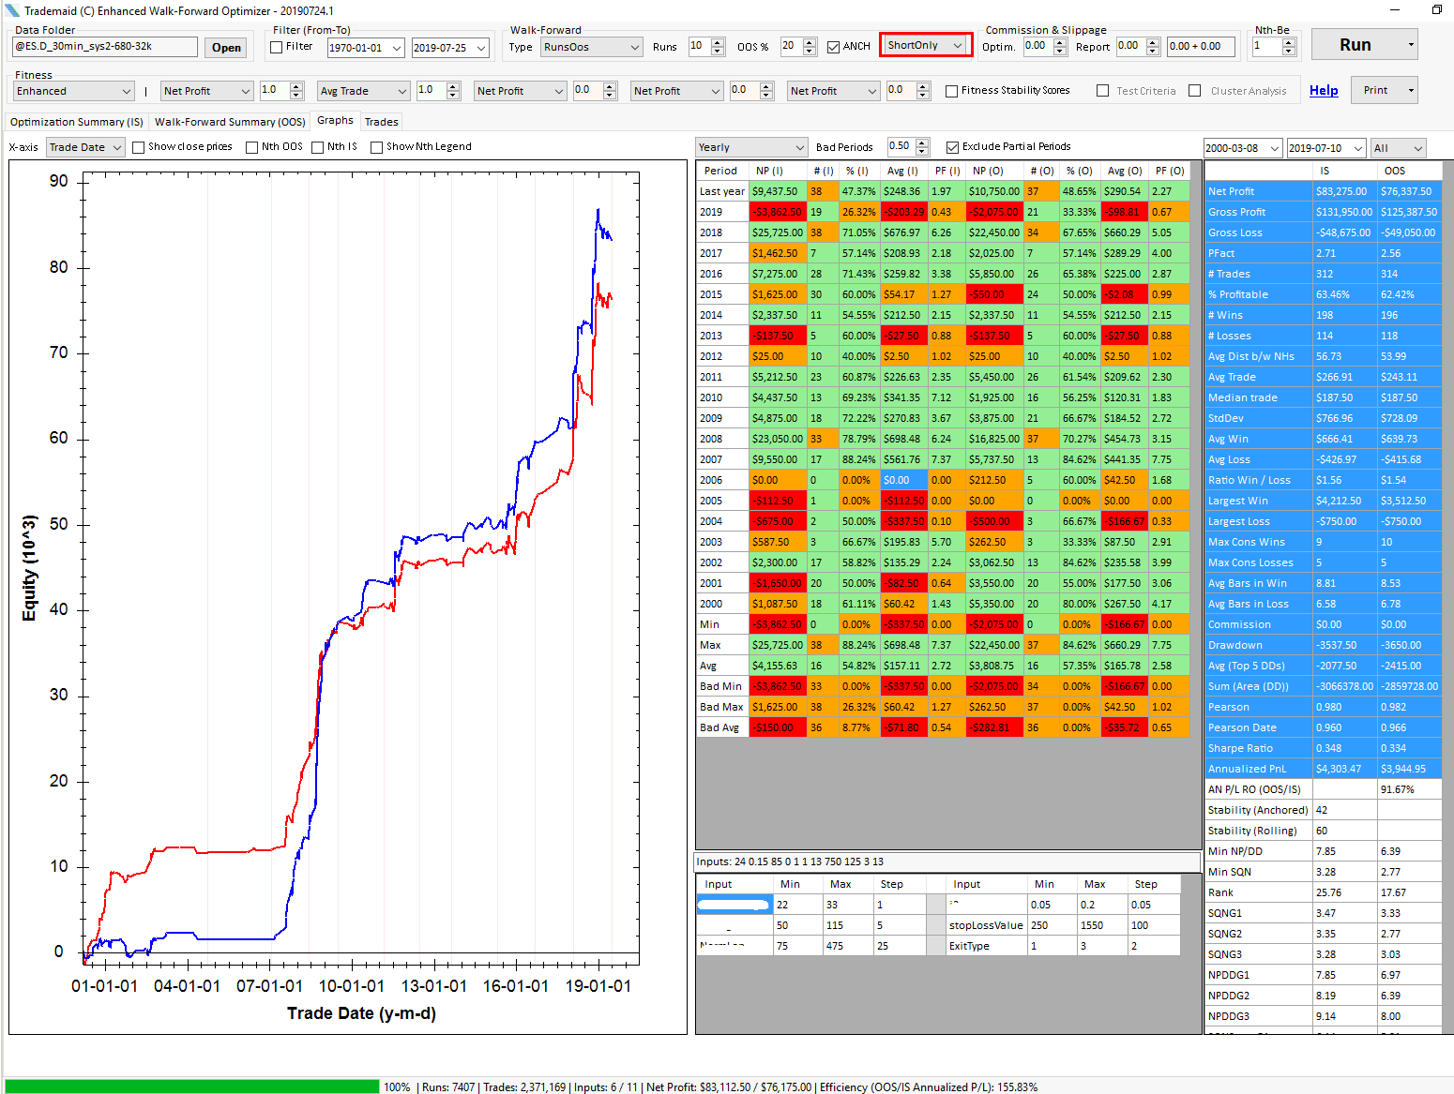Image resolution: width=1454 pixels, height=1094 pixels.
Task: Open the X-axis Trade Date dropdown
Action: tap(116, 147)
